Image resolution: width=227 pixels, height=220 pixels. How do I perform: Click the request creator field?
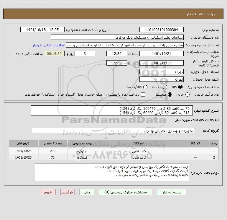click(x=125, y=45)
